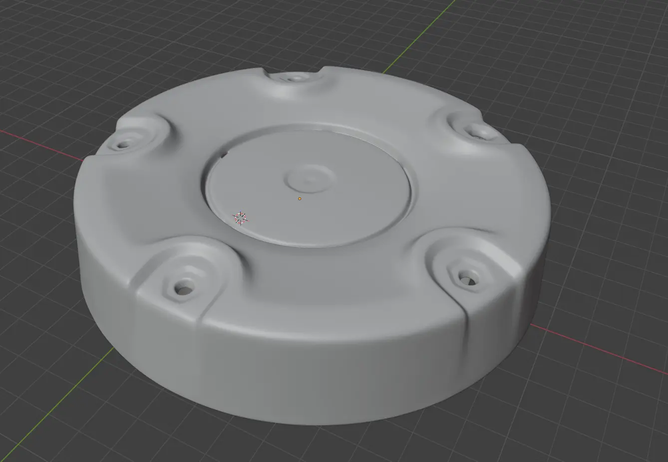Image resolution: width=668 pixels, height=462 pixels.
Task: Select the screw hole above the side seam
Action: pos(467,278)
